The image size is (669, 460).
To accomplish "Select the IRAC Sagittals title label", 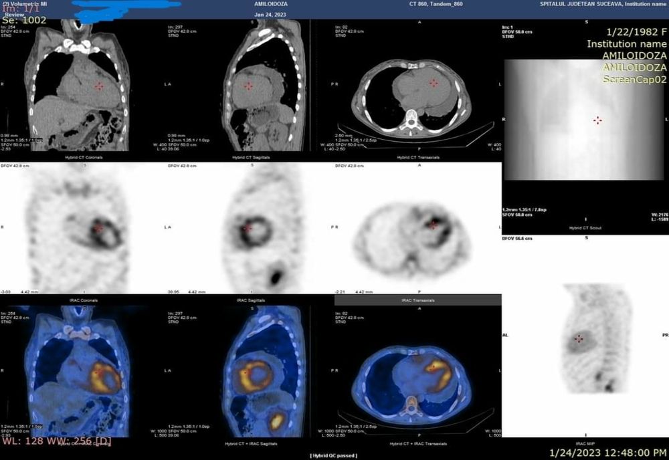I will point(250,300).
